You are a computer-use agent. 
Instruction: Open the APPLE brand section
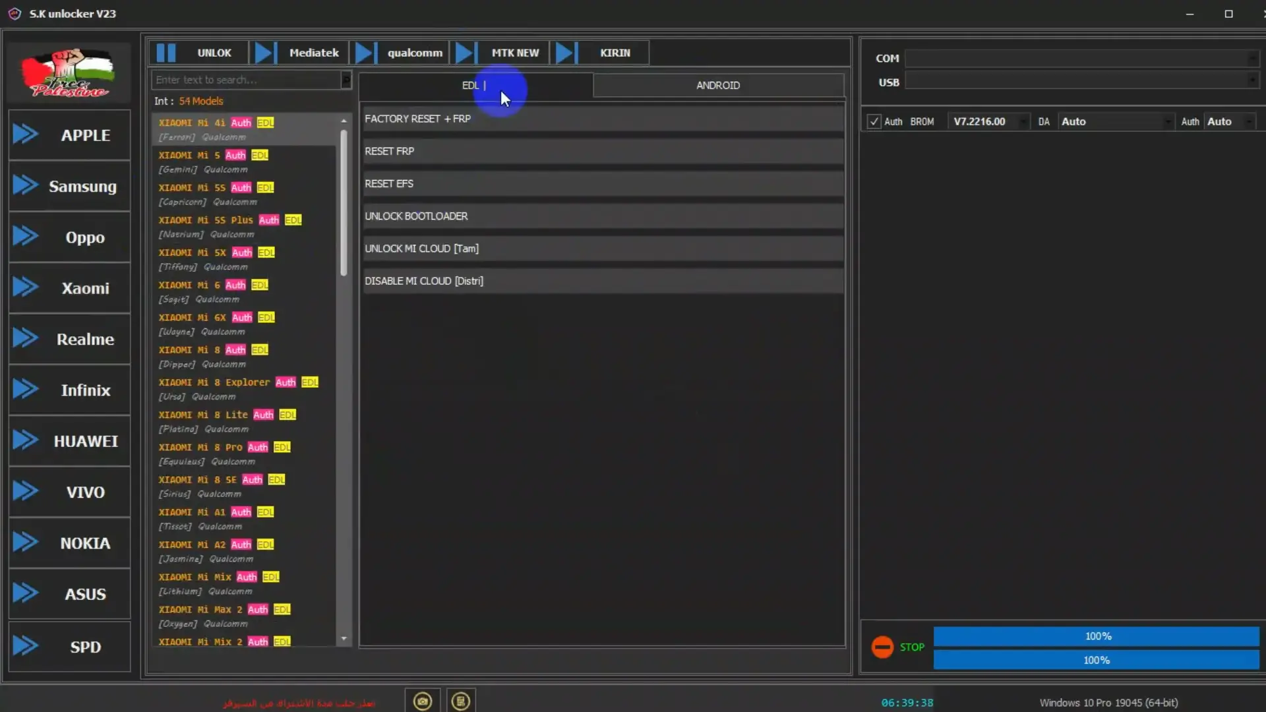(69, 135)
